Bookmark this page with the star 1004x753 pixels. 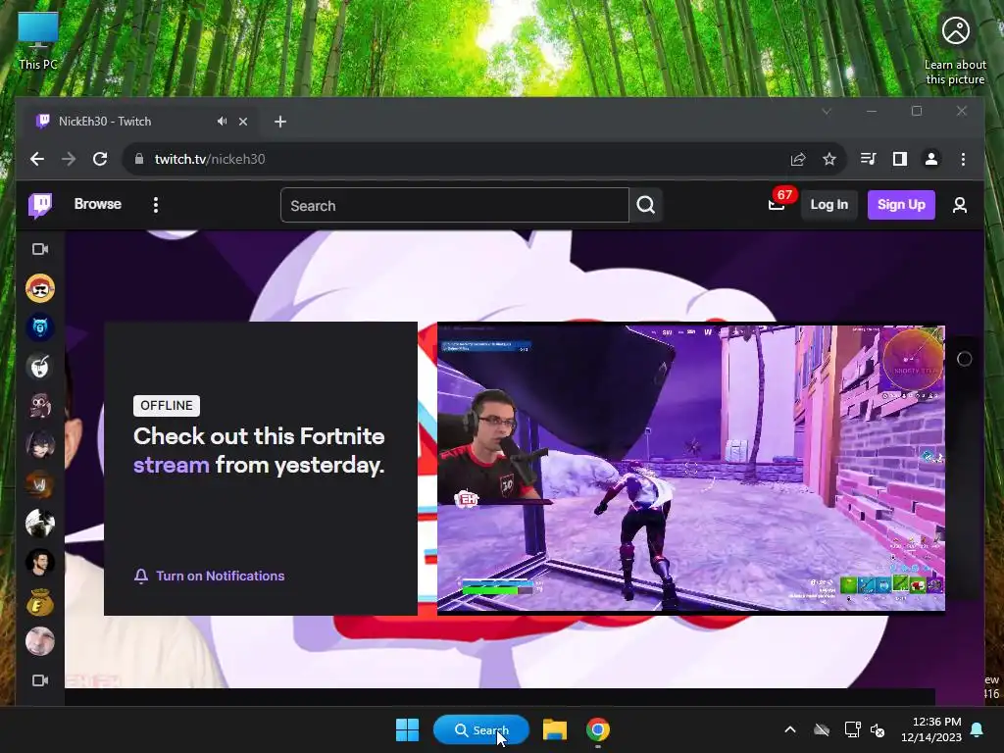coord(829,159)
